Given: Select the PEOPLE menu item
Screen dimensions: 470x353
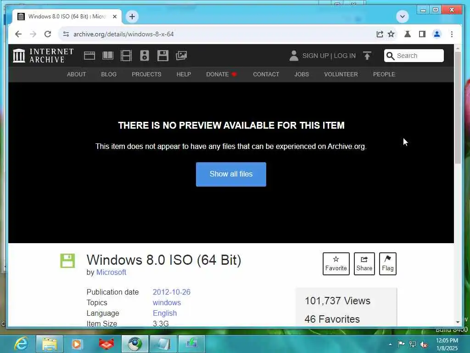Looking at the screenshot, I should coord(384,74).
